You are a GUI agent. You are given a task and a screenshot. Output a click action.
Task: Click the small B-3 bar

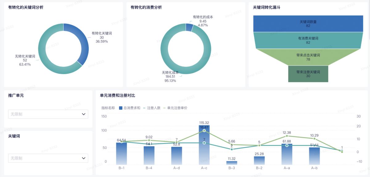point(232,163)
